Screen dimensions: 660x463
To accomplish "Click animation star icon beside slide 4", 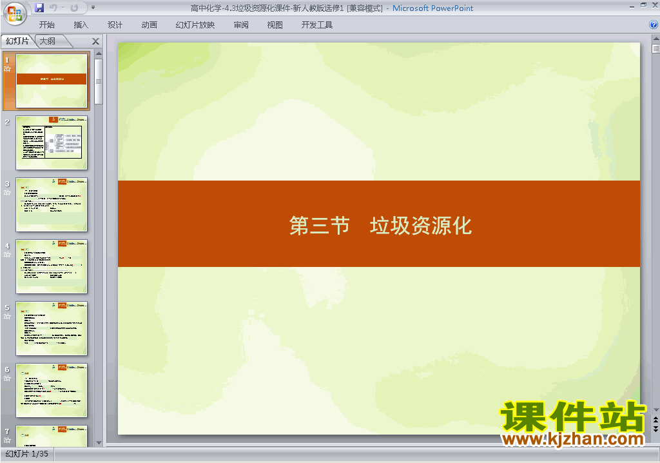I will click(7, 255).
